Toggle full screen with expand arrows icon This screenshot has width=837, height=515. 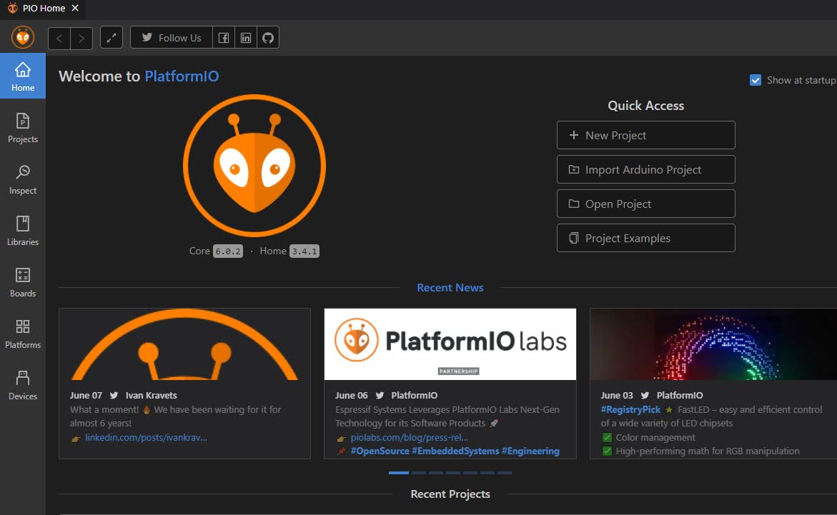(x=112, y=37)
